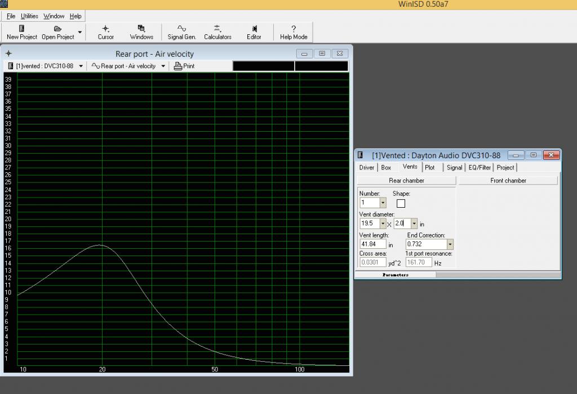Switch to the Driver tab
577x394 pixels.
click(x=366, y=168)
